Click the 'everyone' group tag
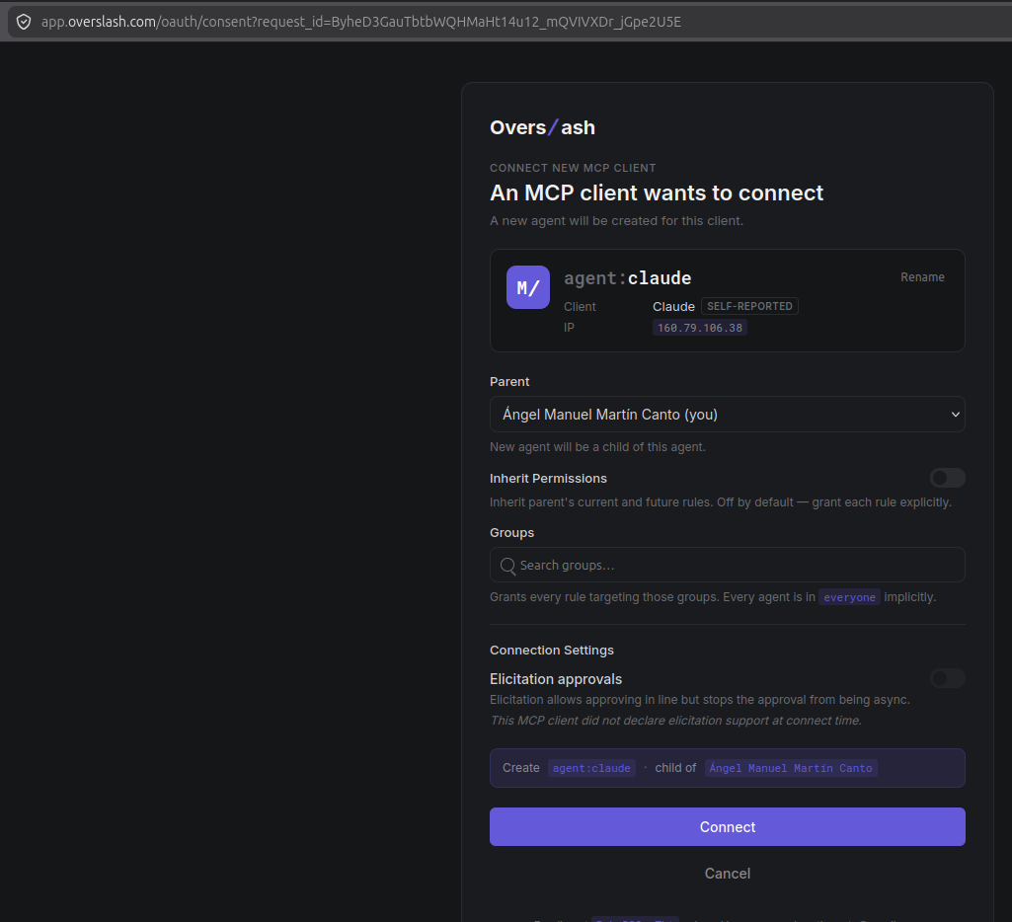This screenshot has width=1012, height=922. [849, 597]
